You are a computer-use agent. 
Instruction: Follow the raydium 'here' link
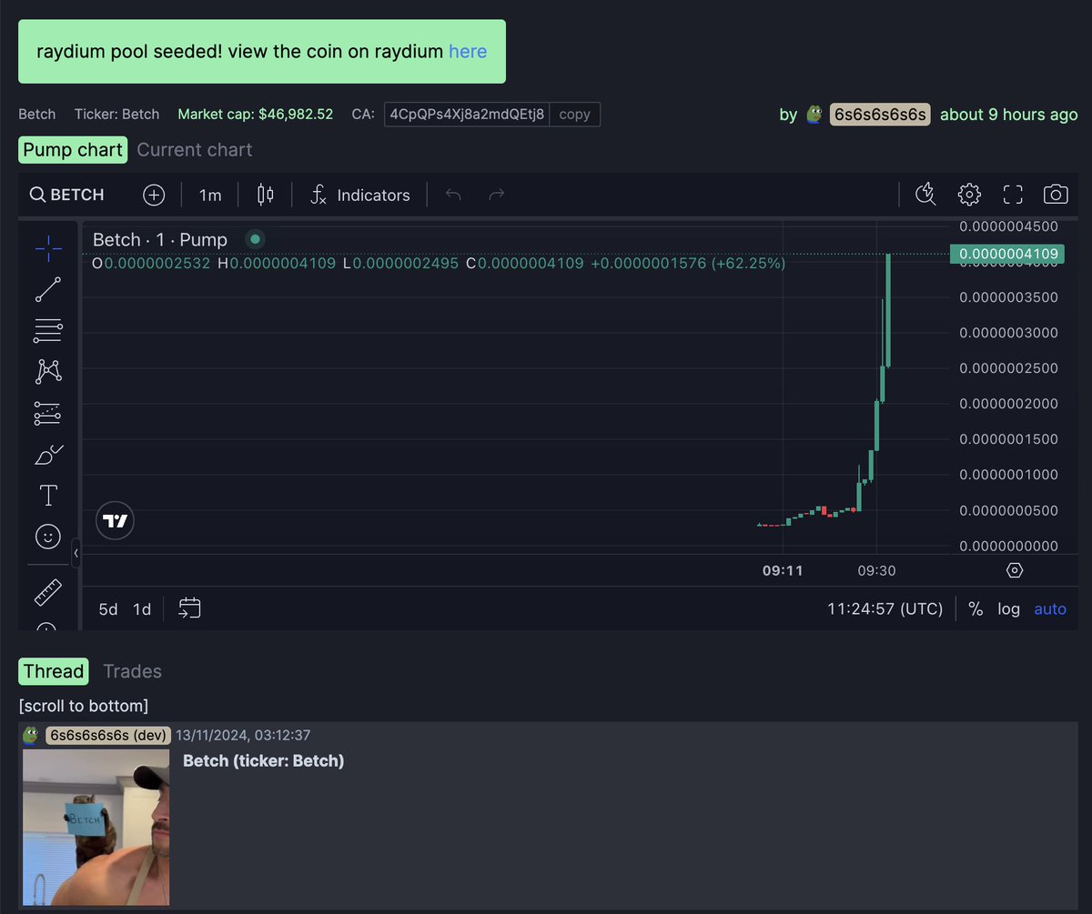(468, 51)
